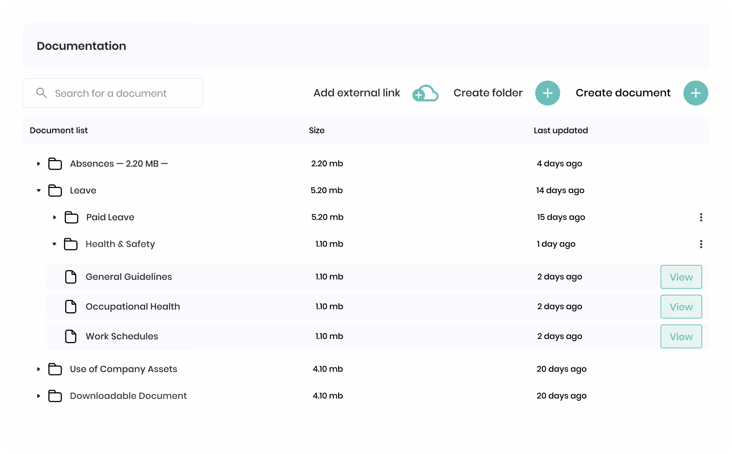This screenshot has height=454, width=732.
Task: Select the Occupational Health row name
Action: pyautogui.click(x=133, y=307)
